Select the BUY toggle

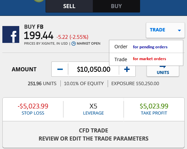(x=116, y=6)
